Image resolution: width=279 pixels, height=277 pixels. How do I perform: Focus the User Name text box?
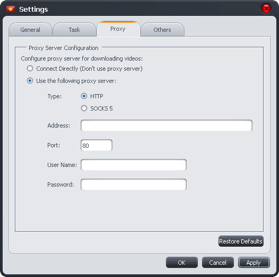coord(134,165)
